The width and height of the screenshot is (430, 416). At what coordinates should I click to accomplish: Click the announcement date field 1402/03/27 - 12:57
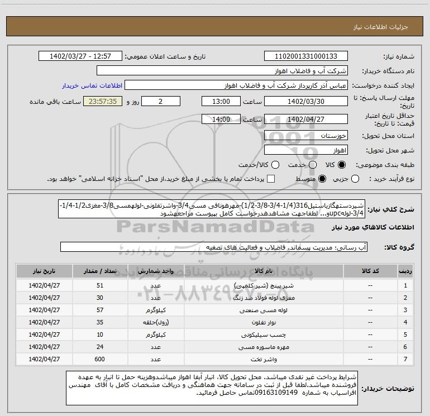80,56
